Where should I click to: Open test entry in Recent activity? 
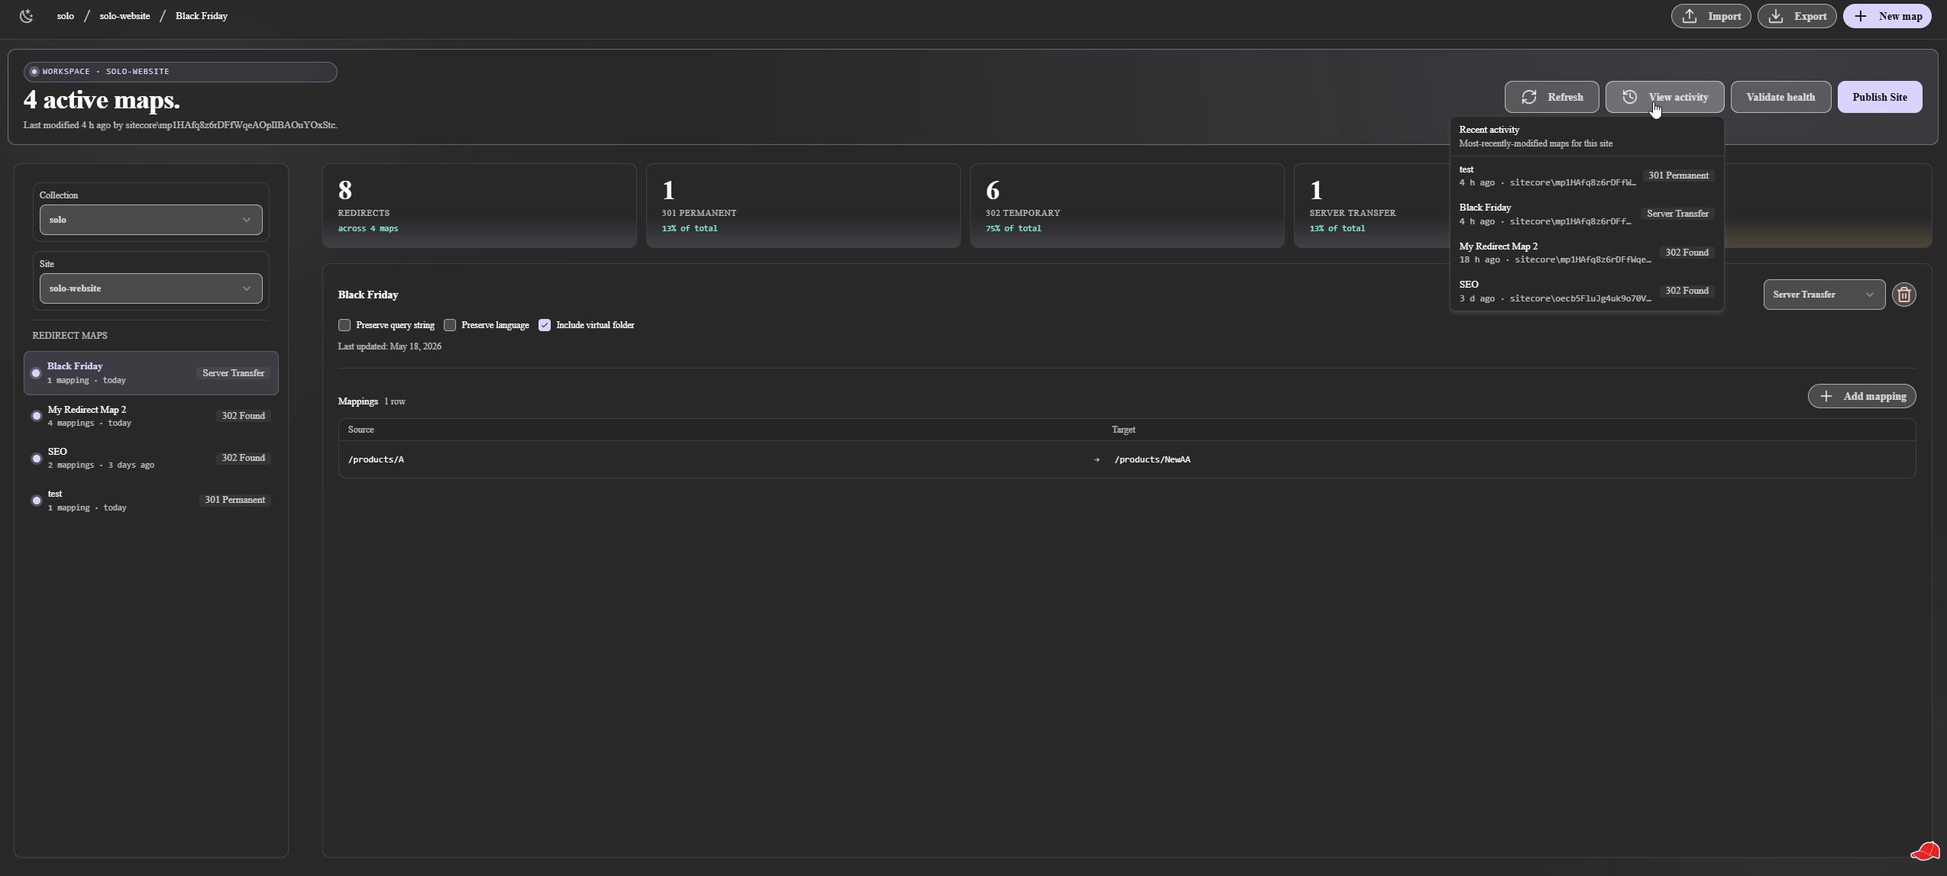[x=1586, y=176]
